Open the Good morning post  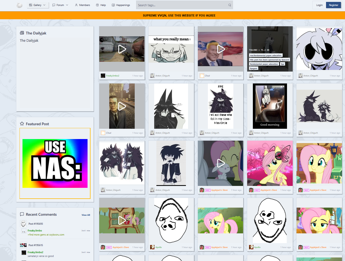(x=270, y=106)
